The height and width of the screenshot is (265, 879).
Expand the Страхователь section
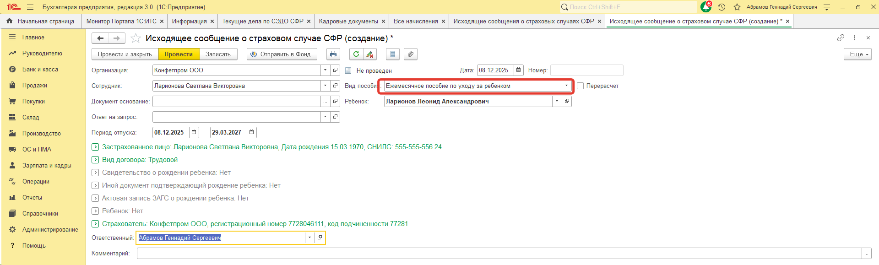coord(95,224)
